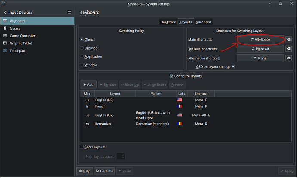Change the Alt+Space main shortcut
This screenshot has height=178, width=297.
pyautogui.click(x=260, y=40)
